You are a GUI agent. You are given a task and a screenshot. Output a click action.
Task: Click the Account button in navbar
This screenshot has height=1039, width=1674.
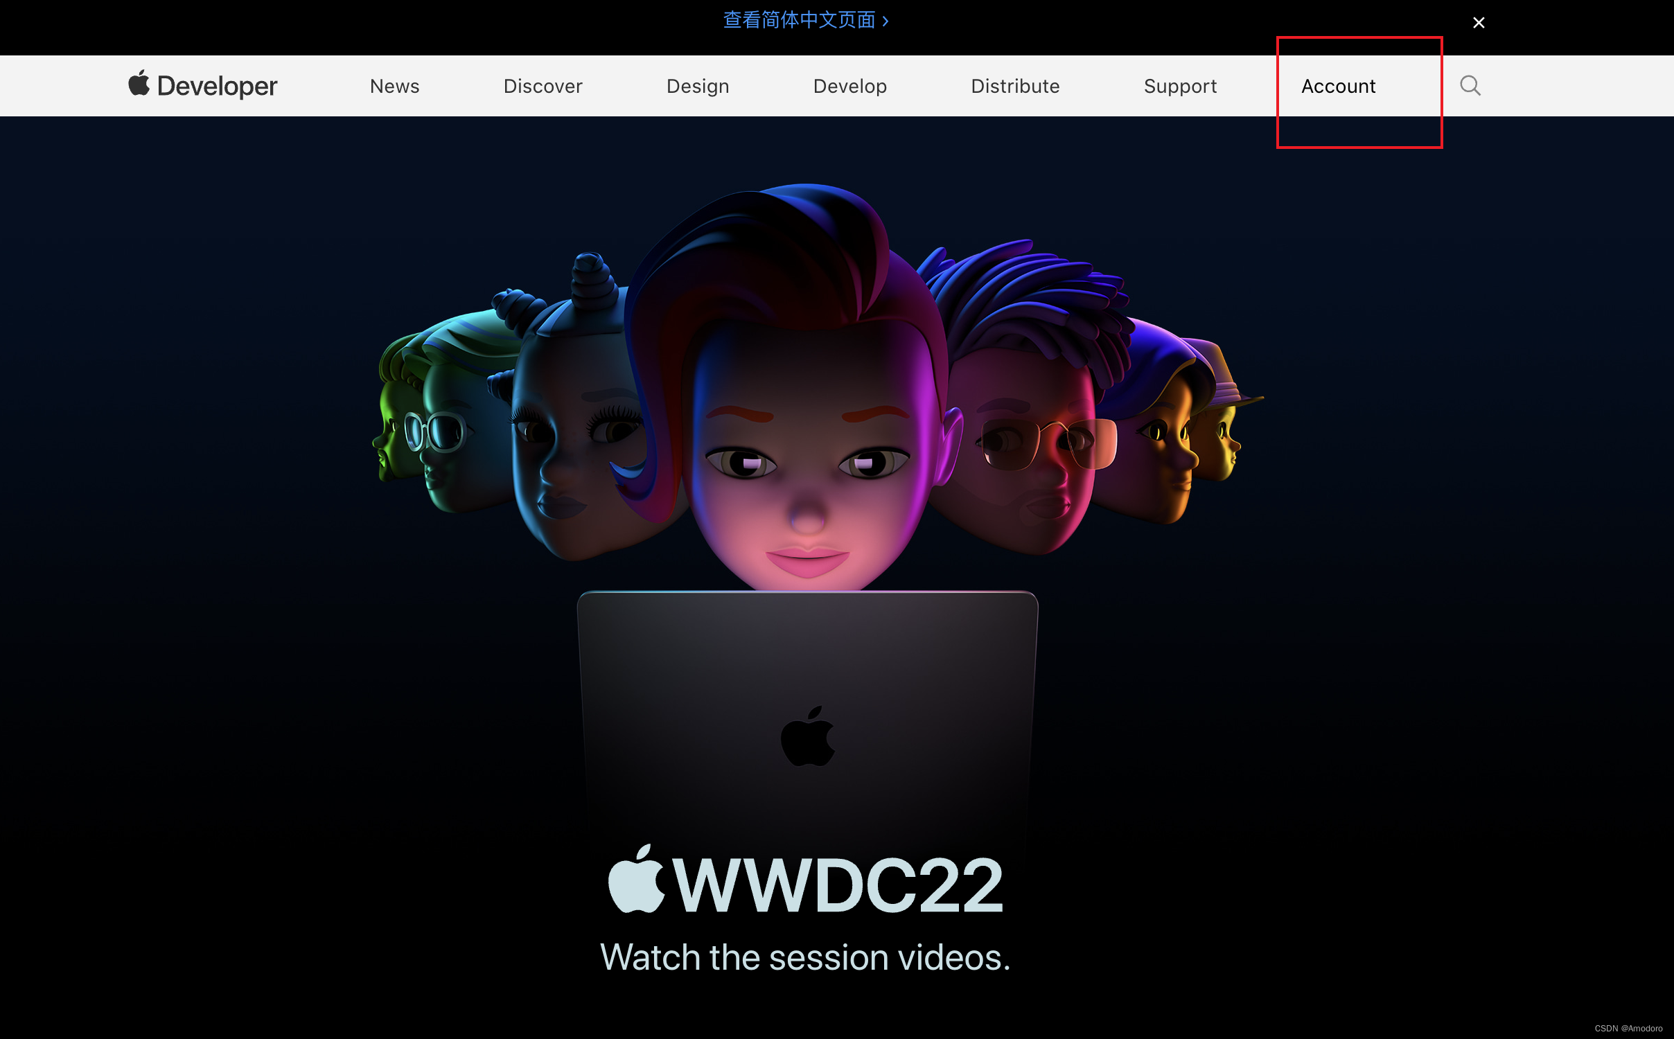pyautogui.click(x=1337, y=86)
